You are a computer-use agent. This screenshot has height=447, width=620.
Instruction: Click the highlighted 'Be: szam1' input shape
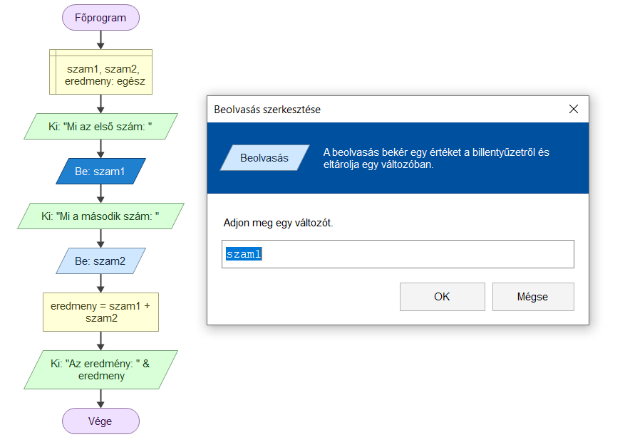[x=100, y=172]
